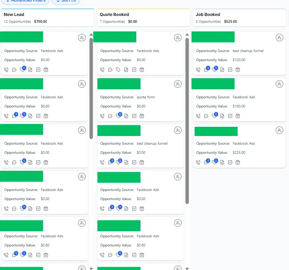Click the Quote Booked column scrollbar thumb

pos(187,121)
